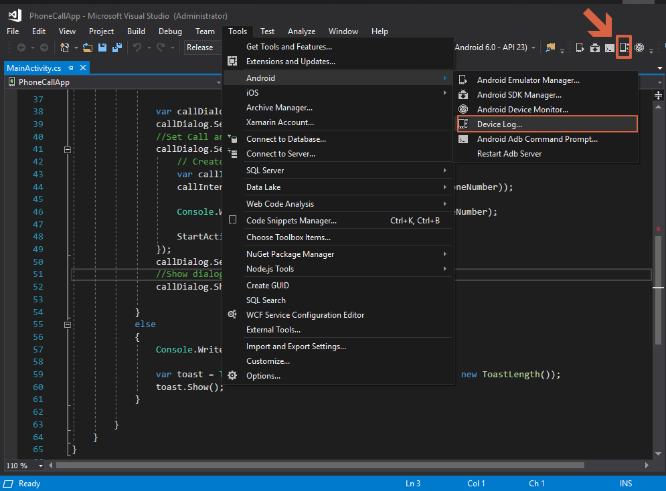This screenshot has height=491, width=666.
Task: Expand the Data Lake submenu
Action: pyautogui.click(x=338, y=187)
